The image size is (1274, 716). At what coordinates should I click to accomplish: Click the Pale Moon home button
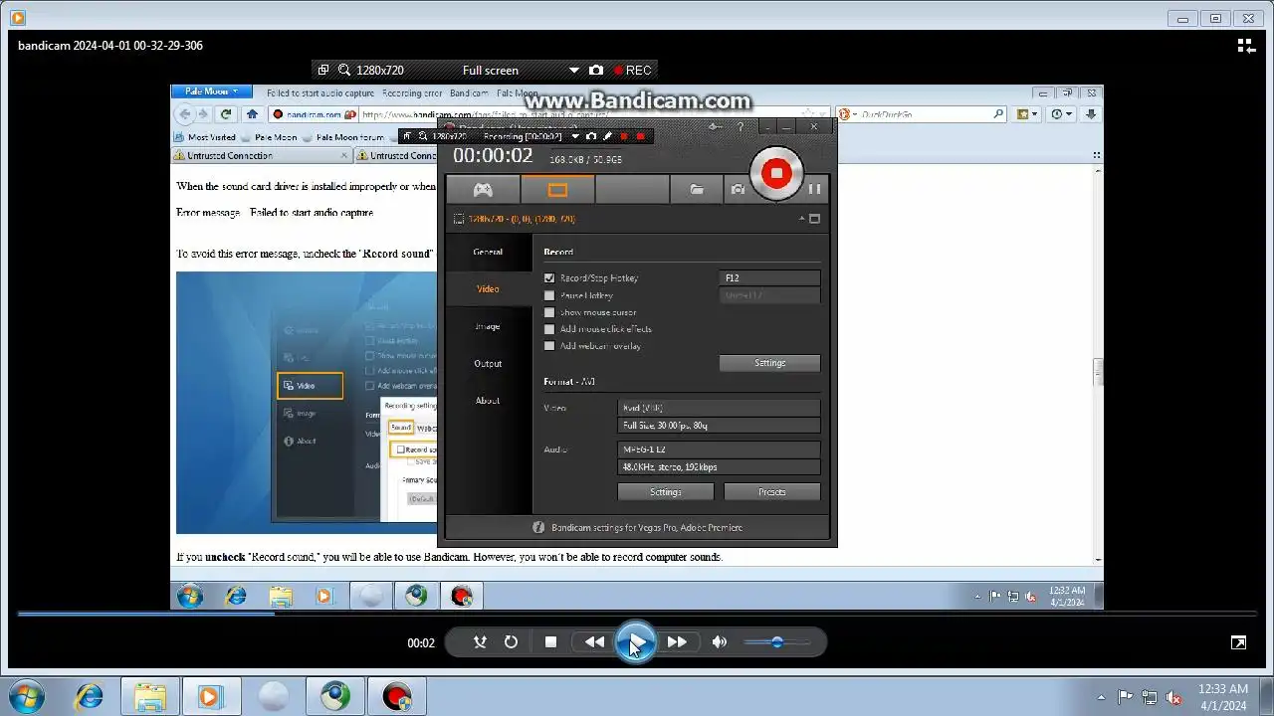tap(252, 114)
